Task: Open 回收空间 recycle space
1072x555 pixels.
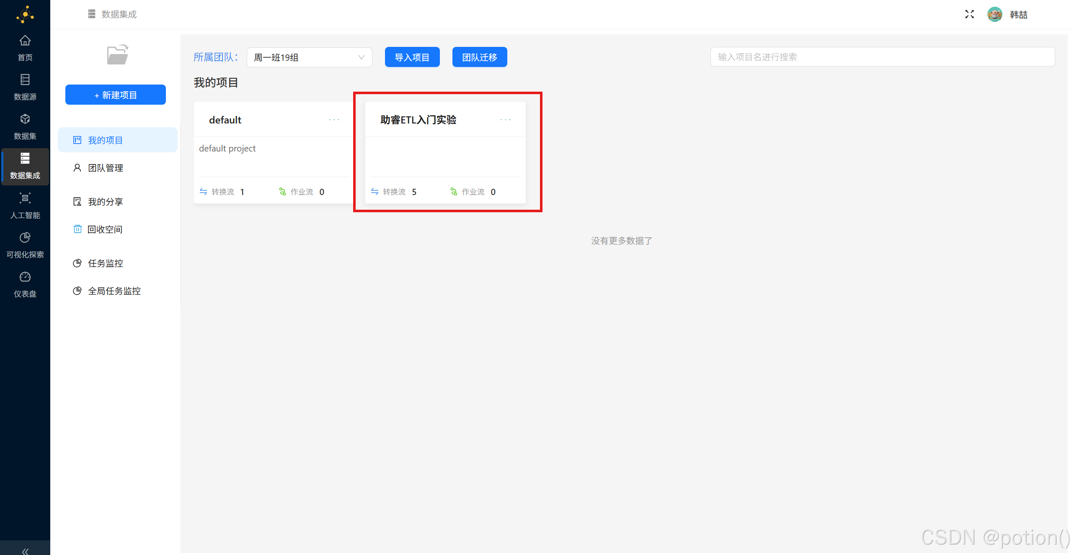Action: (x=105, y=229)
